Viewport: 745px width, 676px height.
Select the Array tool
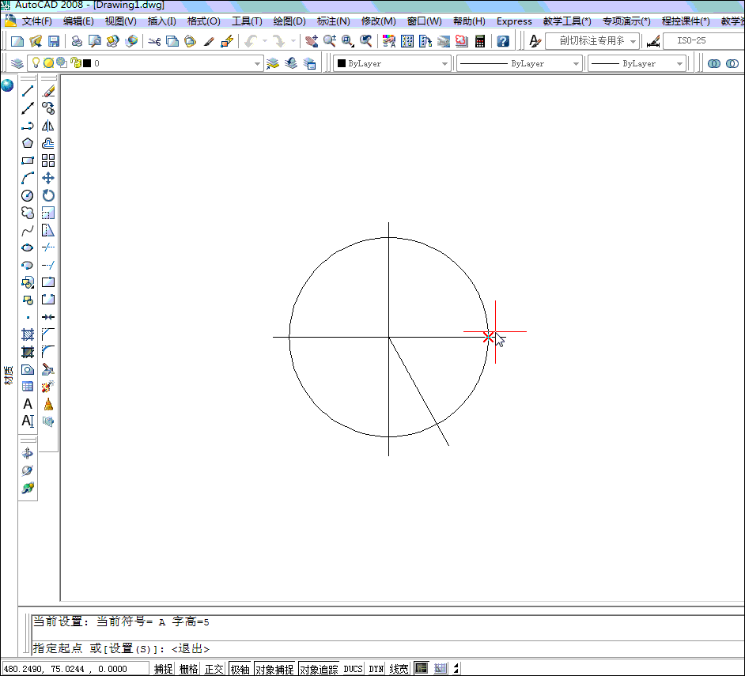click(x=48, y=161)
